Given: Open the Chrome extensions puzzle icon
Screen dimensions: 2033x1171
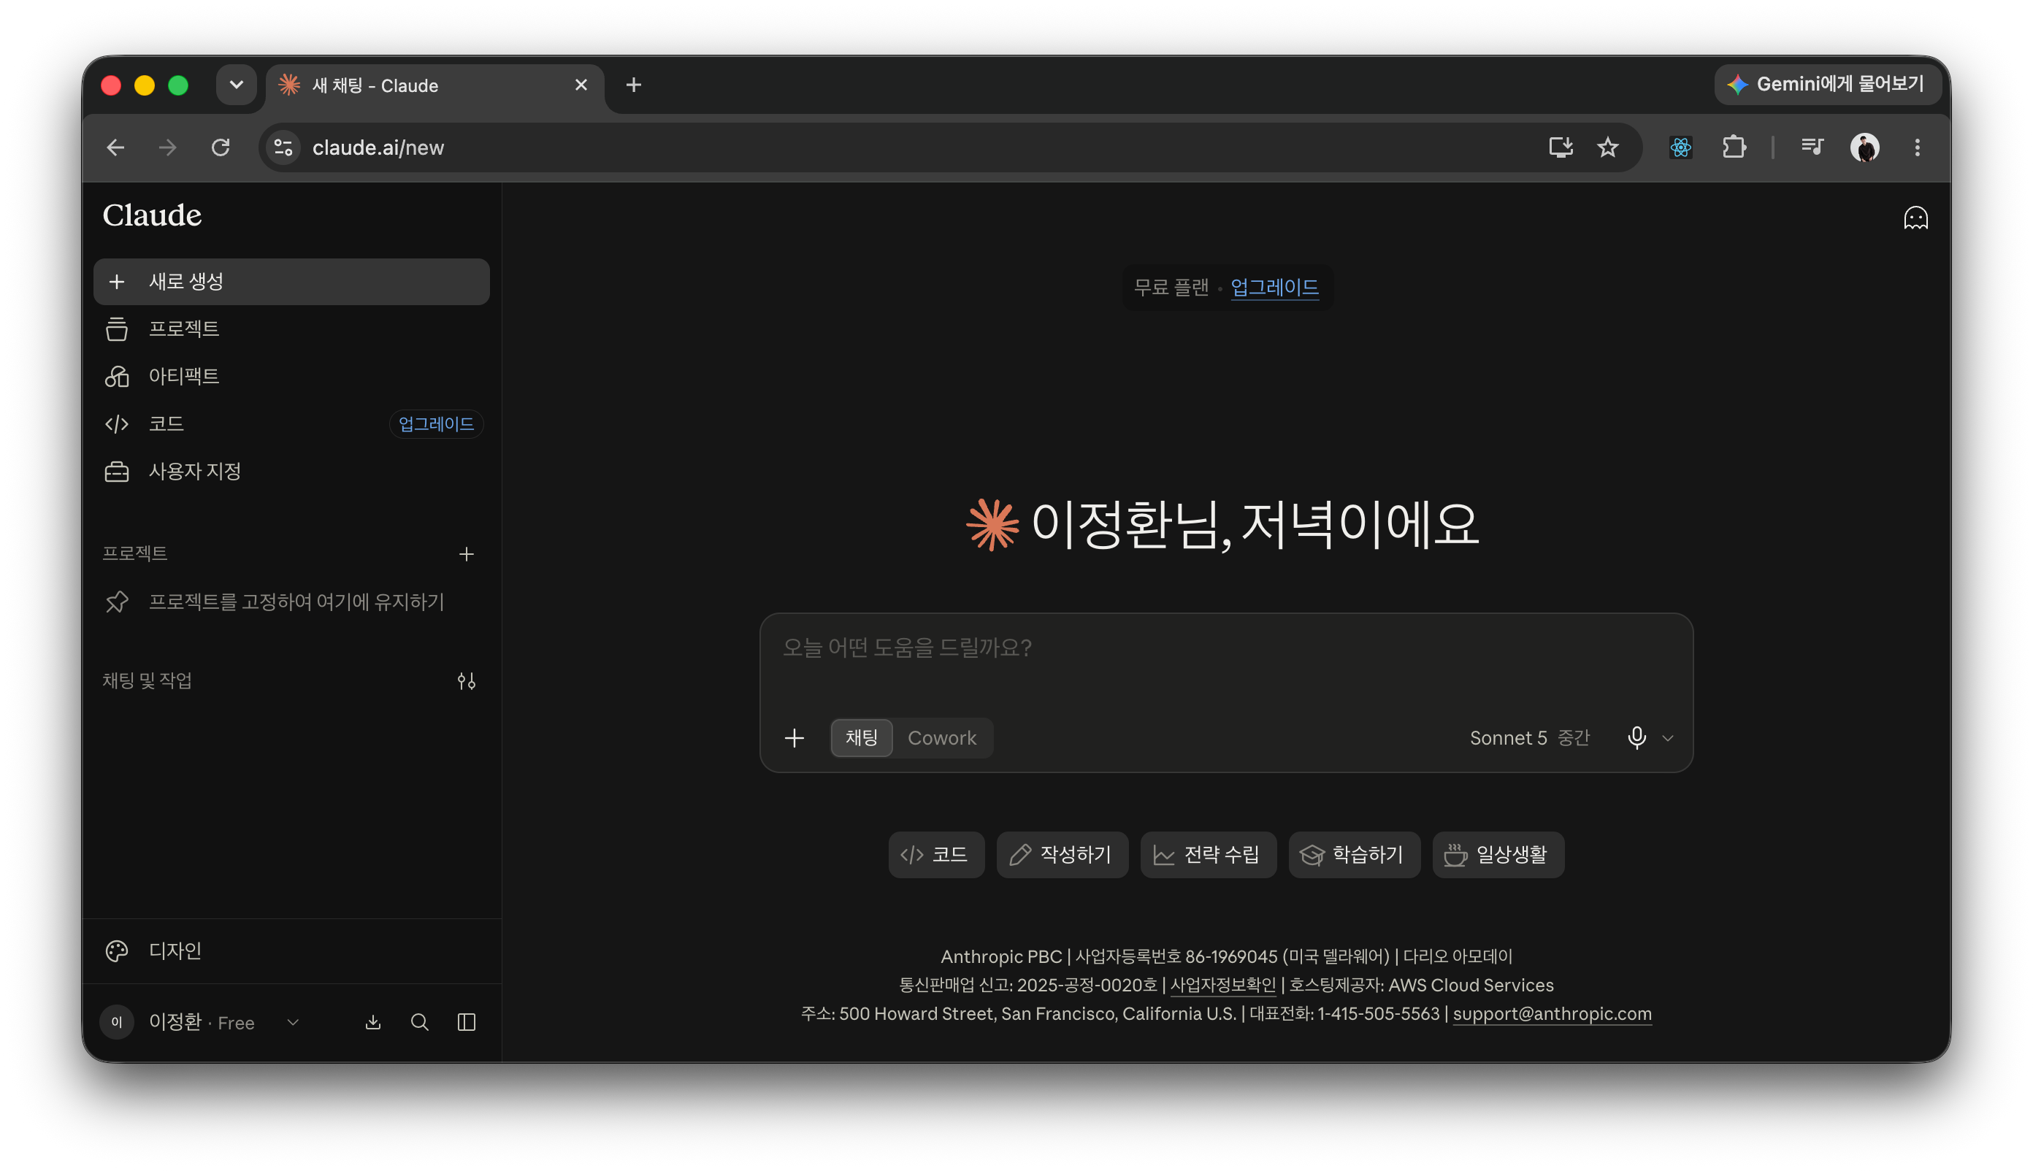Looking at the screenshot, I should 1733,147.
